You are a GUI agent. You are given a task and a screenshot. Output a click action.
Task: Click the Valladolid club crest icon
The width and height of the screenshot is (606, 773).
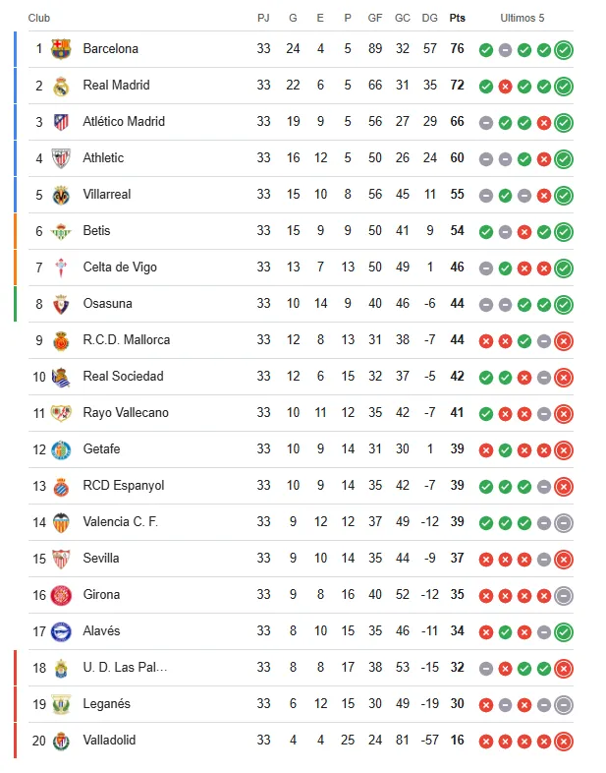click(x=61, y=741)
